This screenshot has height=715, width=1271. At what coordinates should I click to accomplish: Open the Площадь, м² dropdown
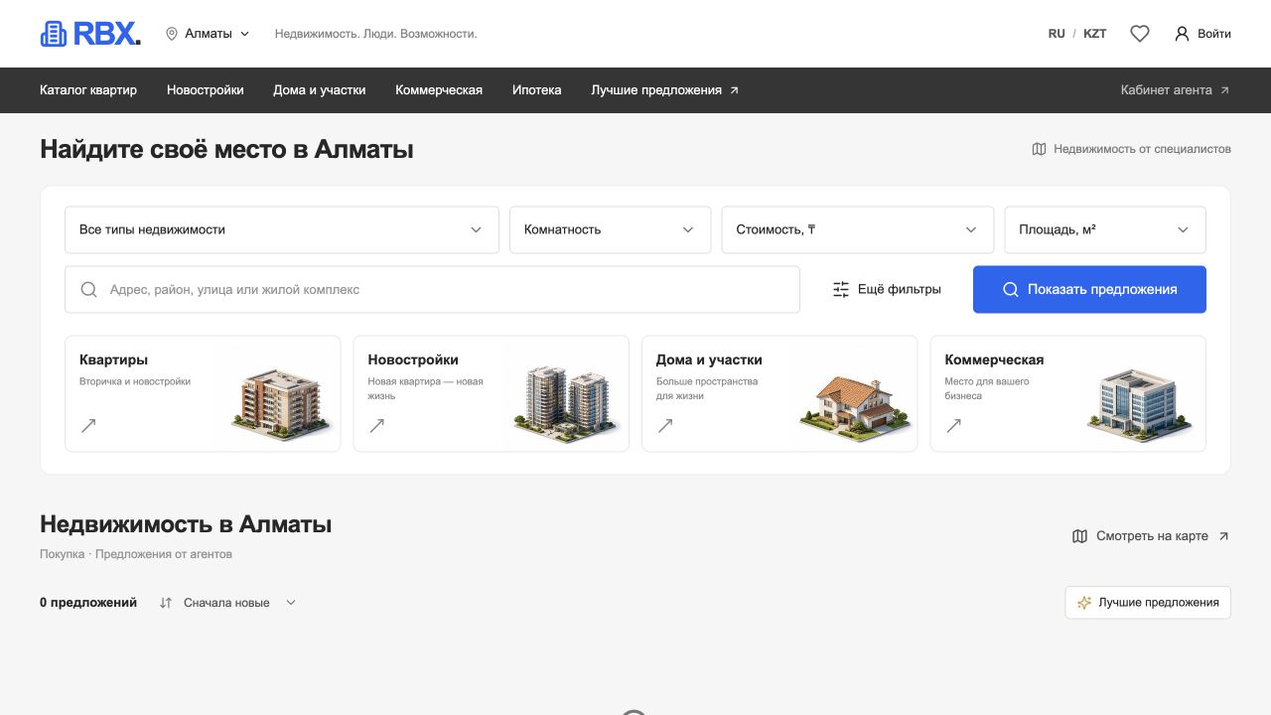(x=1105, y=229)
